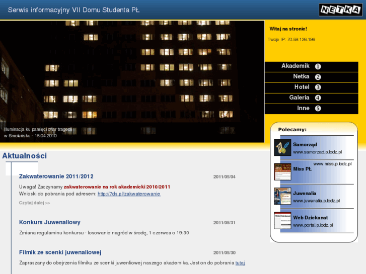
Task: Click the Samorząd heading in Polecamy
Action: pyautogui.click(x=305, y=145)
